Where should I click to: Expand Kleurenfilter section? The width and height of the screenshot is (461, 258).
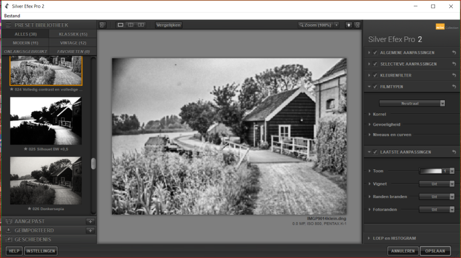click(x=369, y=75)
